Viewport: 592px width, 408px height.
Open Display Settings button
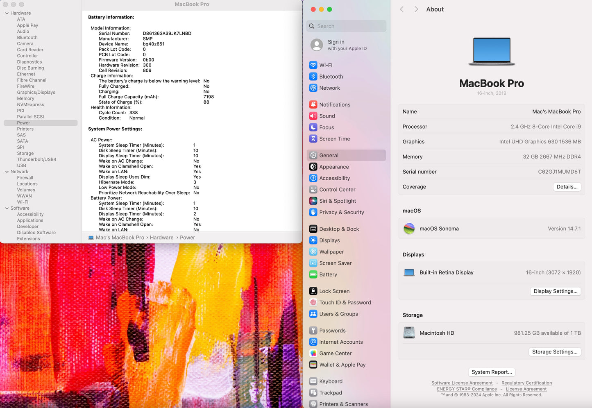tap(555, 291)
